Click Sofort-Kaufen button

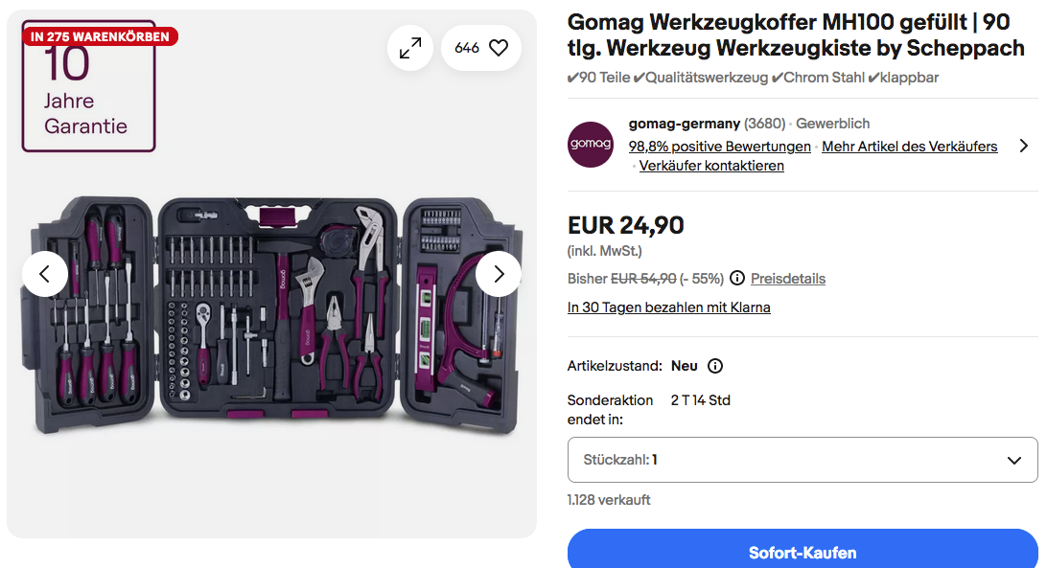pyautogui.click(x=803, y=553)
